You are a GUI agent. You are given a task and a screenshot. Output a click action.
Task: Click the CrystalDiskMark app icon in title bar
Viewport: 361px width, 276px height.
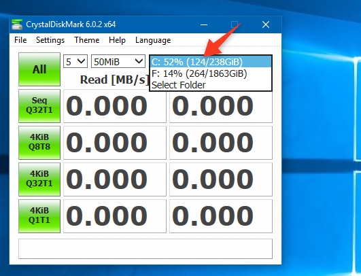[x=17, y=24]
